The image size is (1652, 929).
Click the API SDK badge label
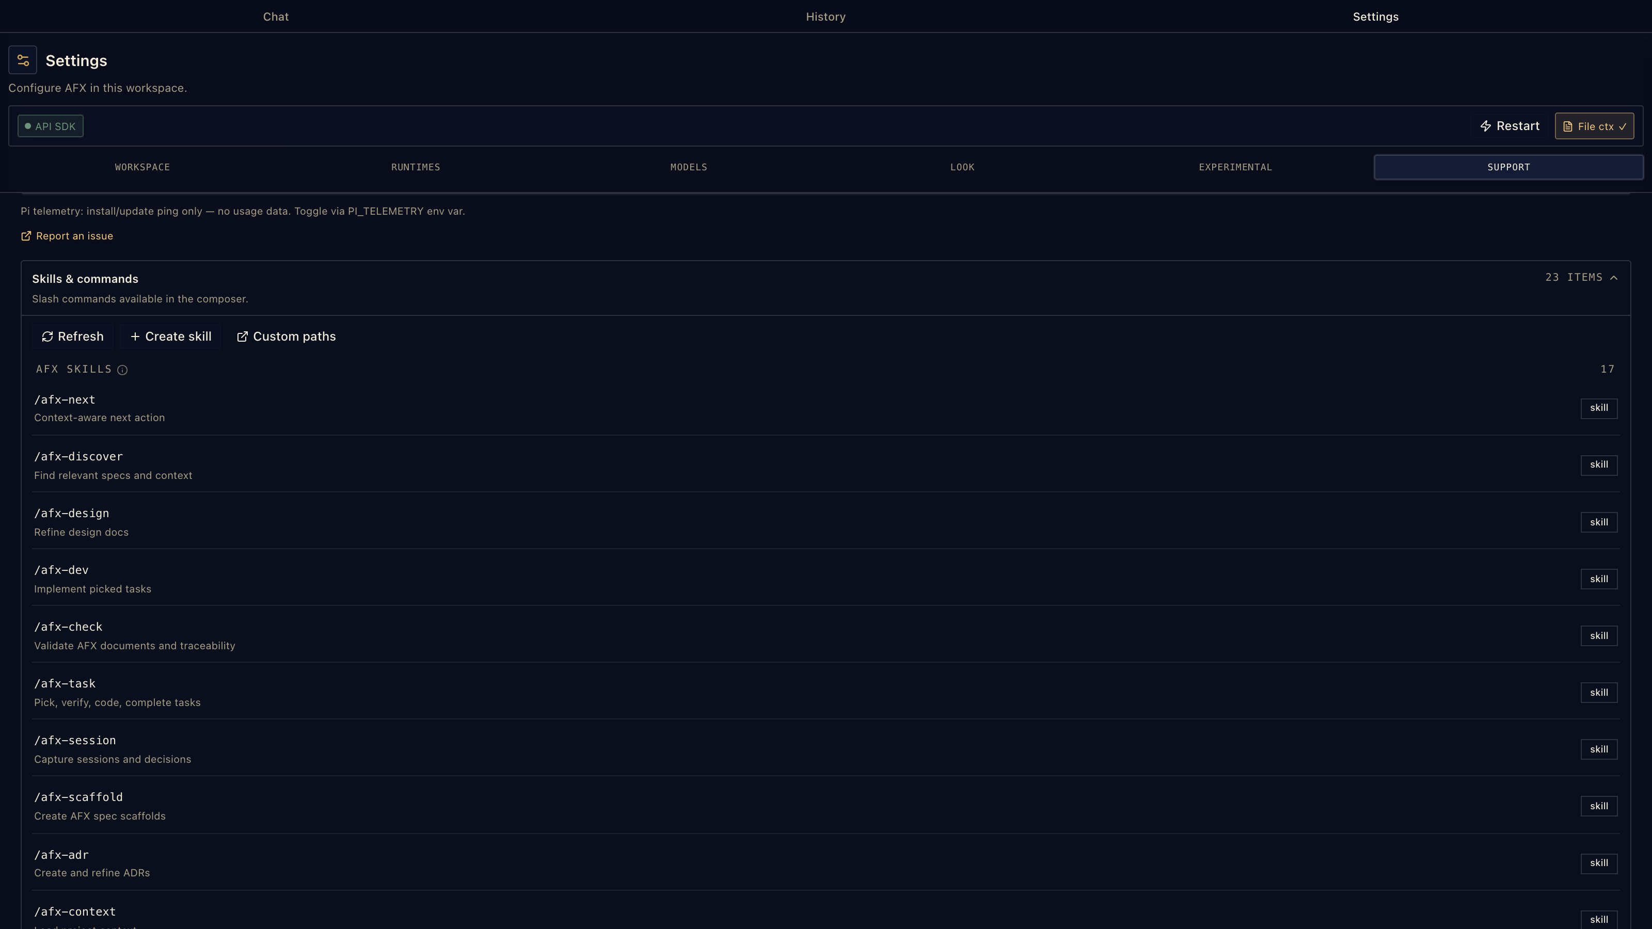(x=55, y=126)
